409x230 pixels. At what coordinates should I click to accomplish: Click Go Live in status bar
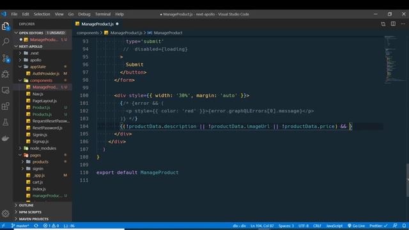pyautogui.click(x=357, y=226)
